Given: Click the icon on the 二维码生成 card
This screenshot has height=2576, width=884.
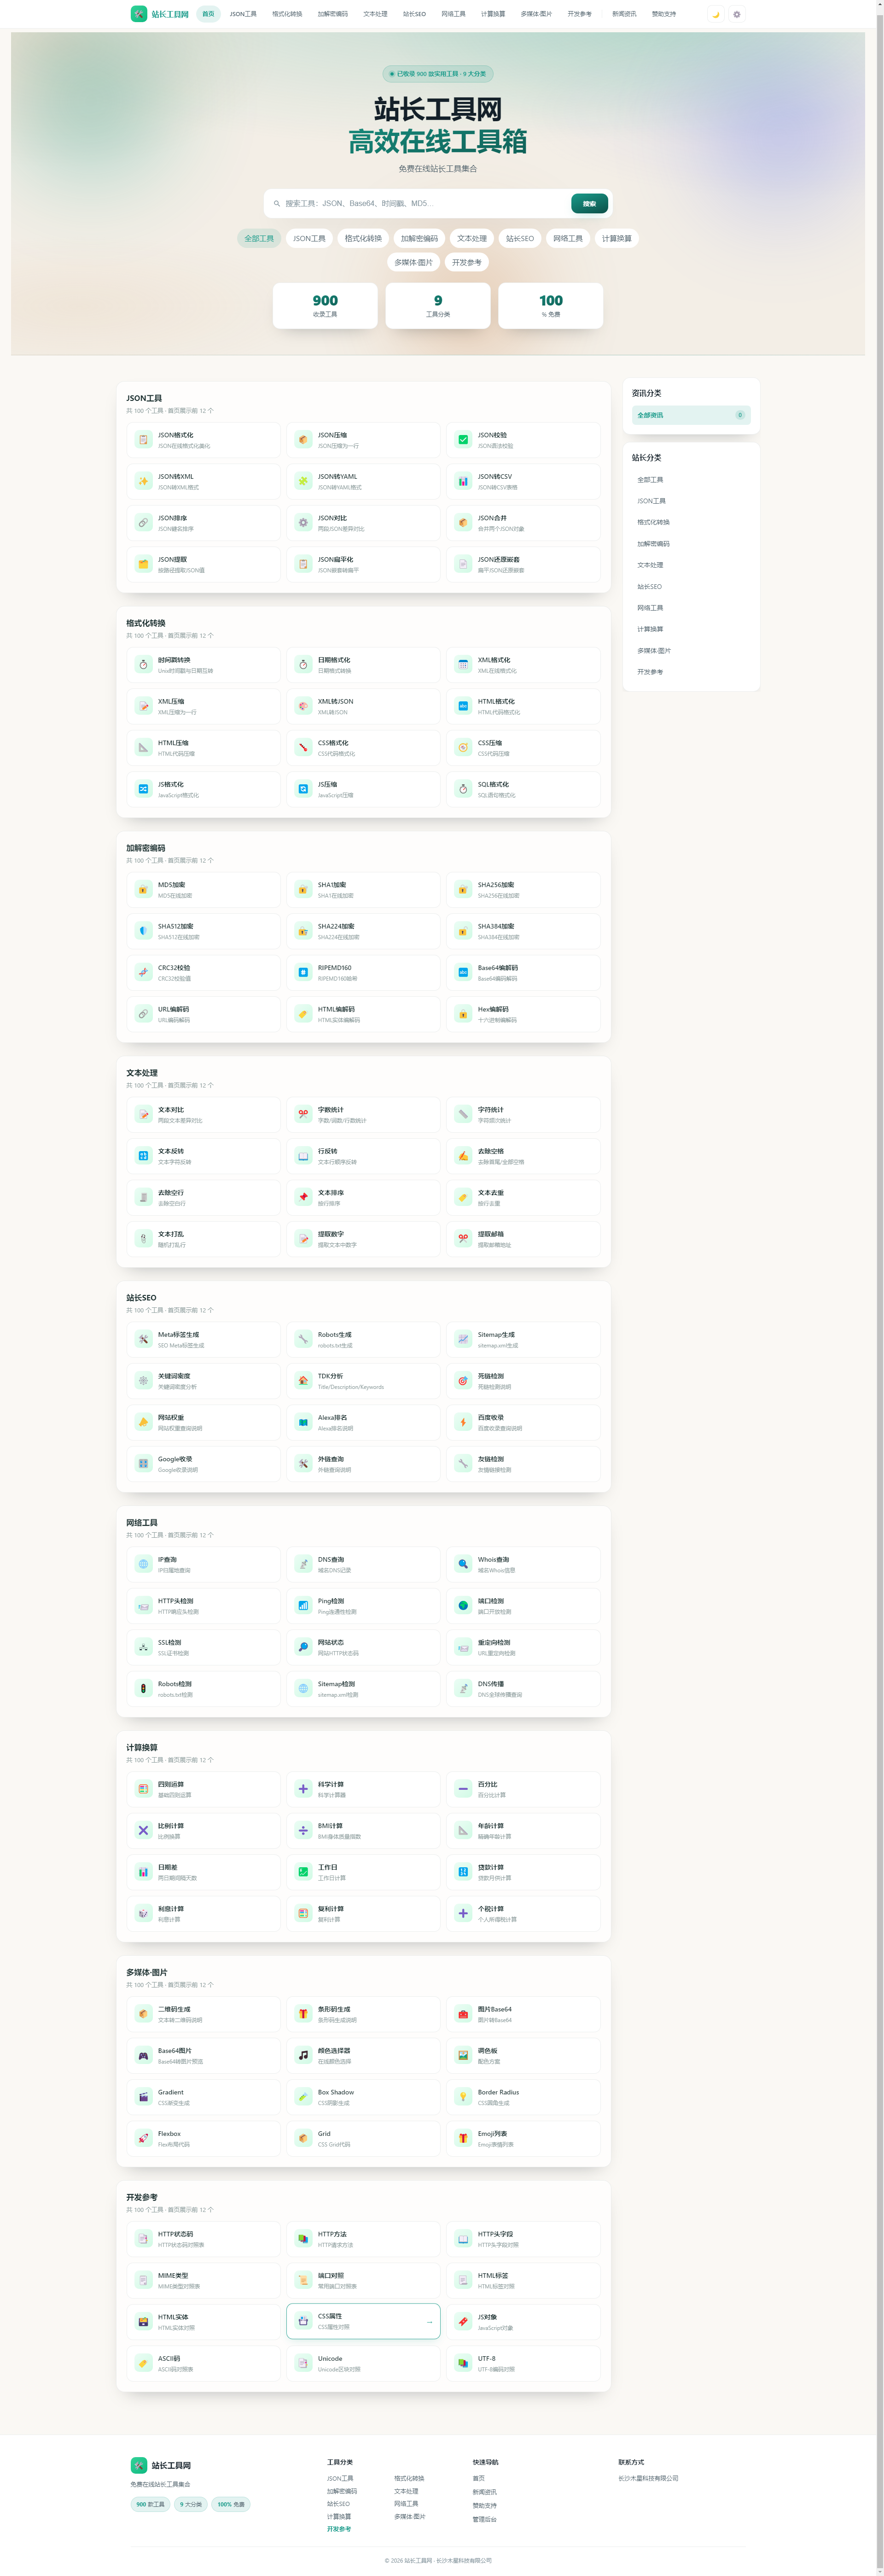Looking at the screenshot, I should click(144, 2014).
